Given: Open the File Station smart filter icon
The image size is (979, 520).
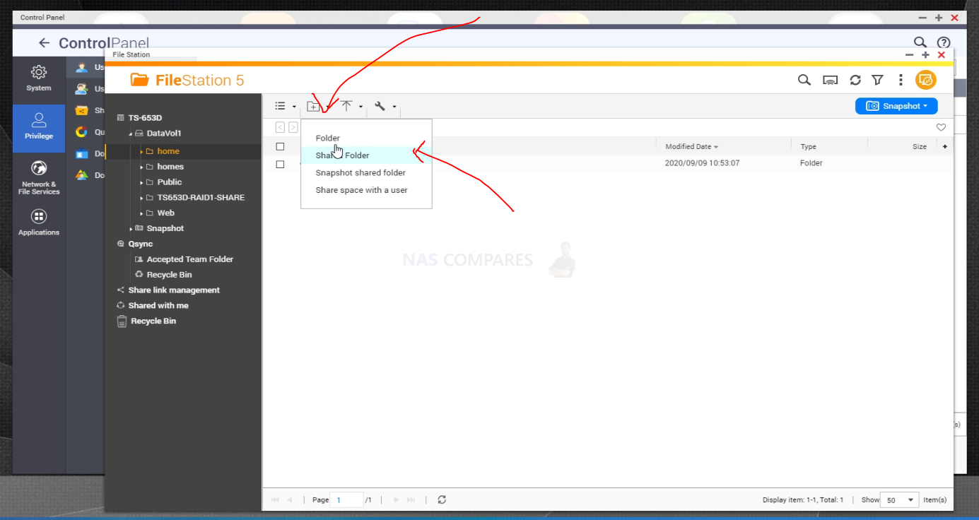Looking at the screenshot, I should [x=877, y=80].
